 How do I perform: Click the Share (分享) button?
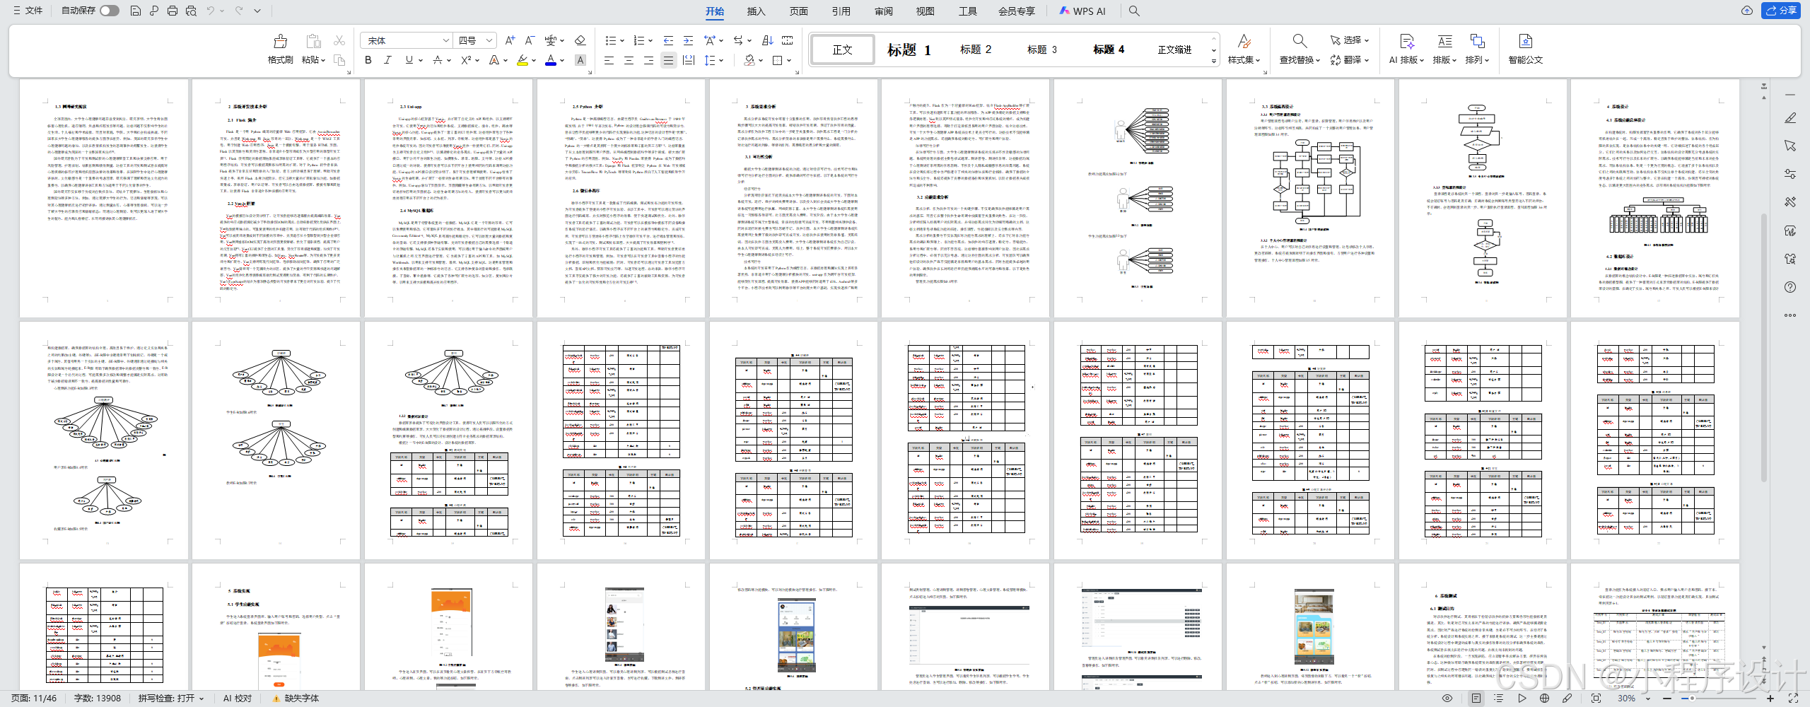pos(1780,11)
